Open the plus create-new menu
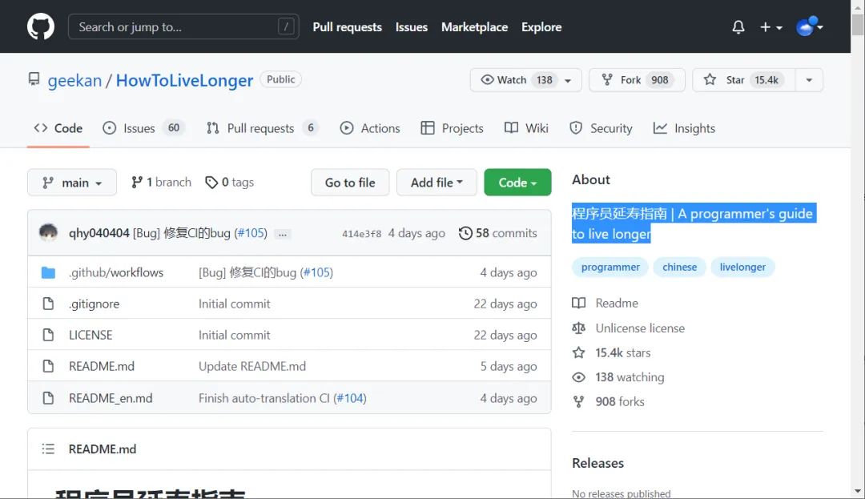 770,27
